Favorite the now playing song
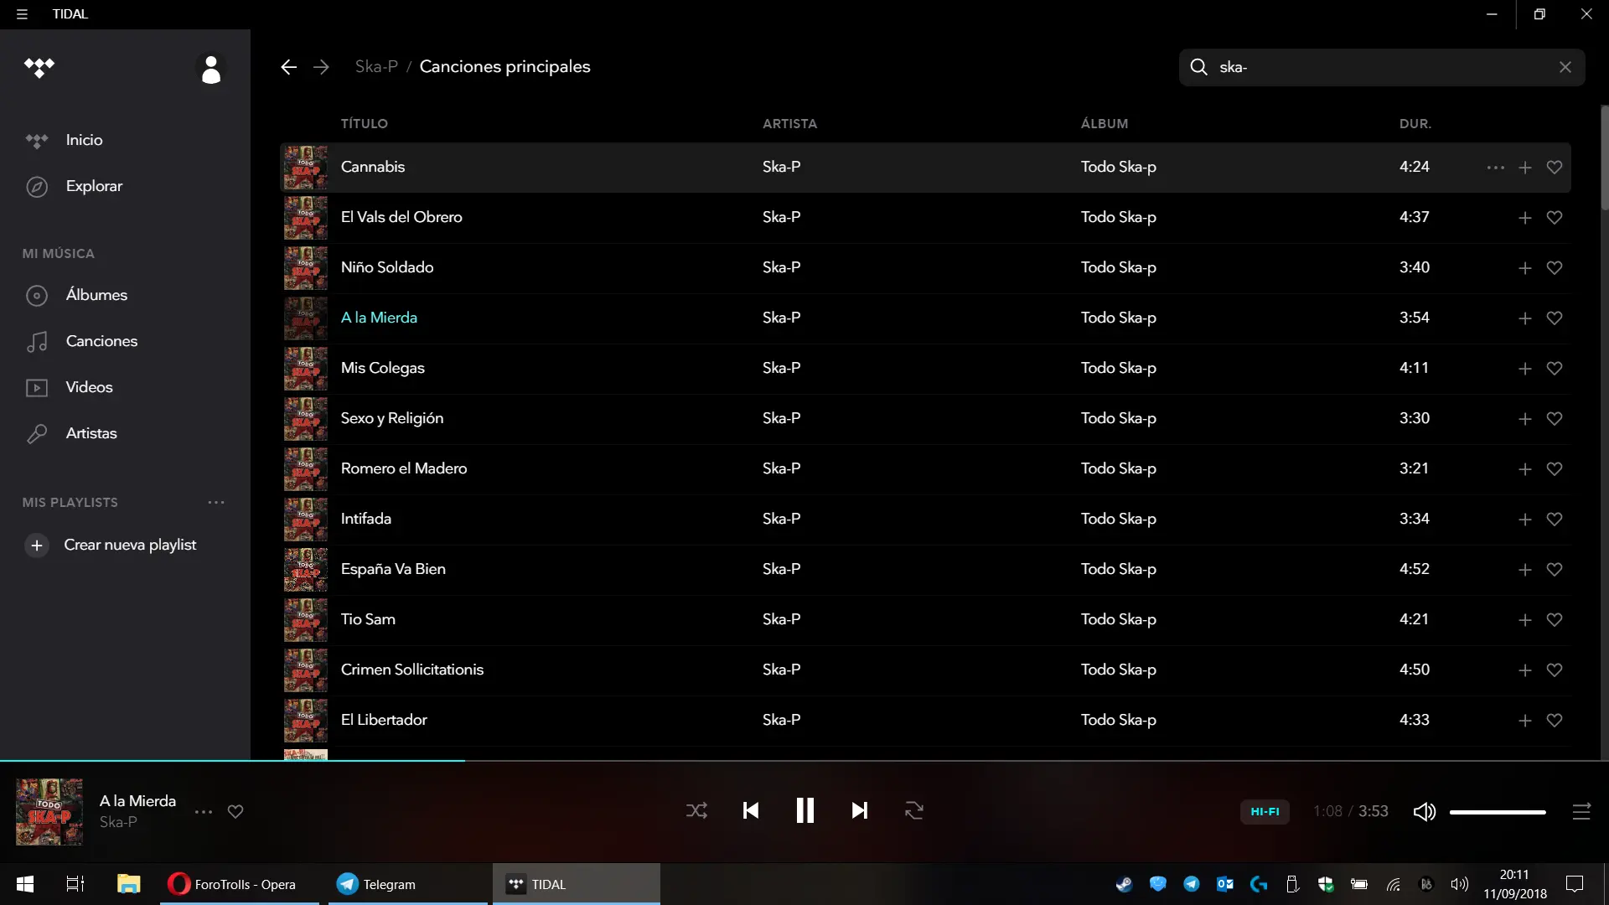The width and height of the screenshot is (1609, 905). (x=235, y=811)
